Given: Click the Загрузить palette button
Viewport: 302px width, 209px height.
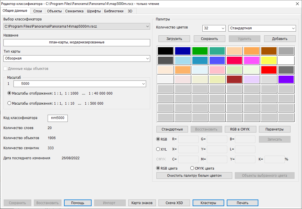Looking at the screenshot, I should pyautogui.click(x=174, y=39).
